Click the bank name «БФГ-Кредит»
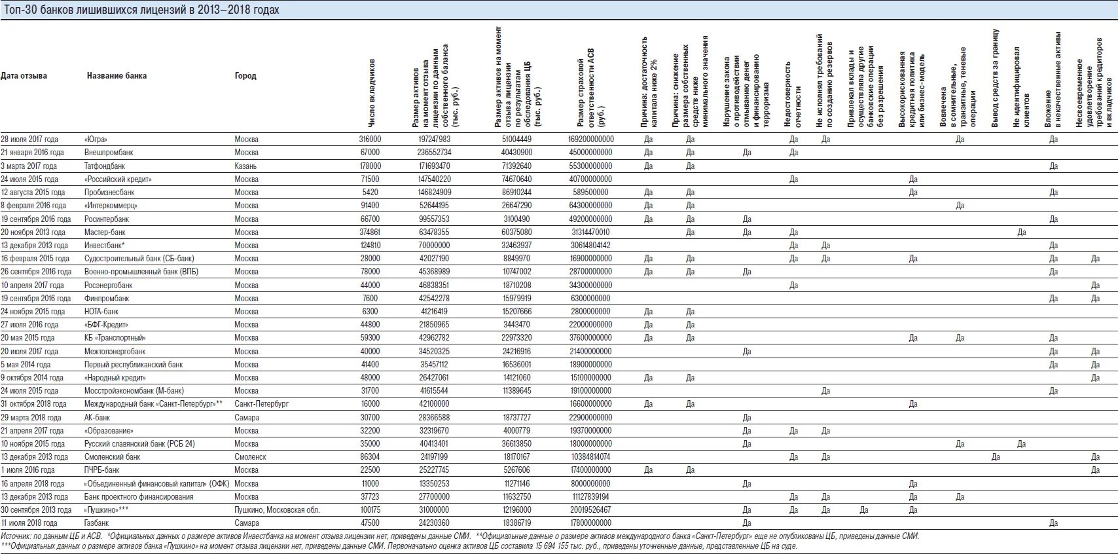Image resolution: width=1118 pixels, height=554 pixels. (x=106, y=325)
